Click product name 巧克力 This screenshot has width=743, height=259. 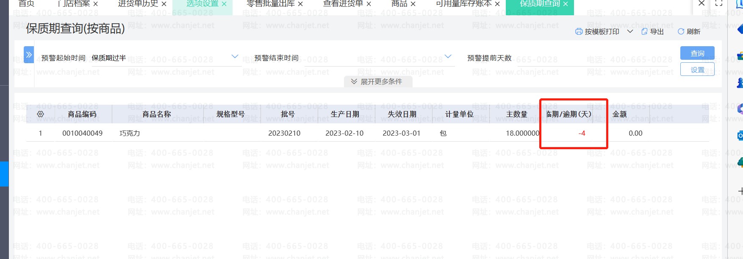(130, 133)
